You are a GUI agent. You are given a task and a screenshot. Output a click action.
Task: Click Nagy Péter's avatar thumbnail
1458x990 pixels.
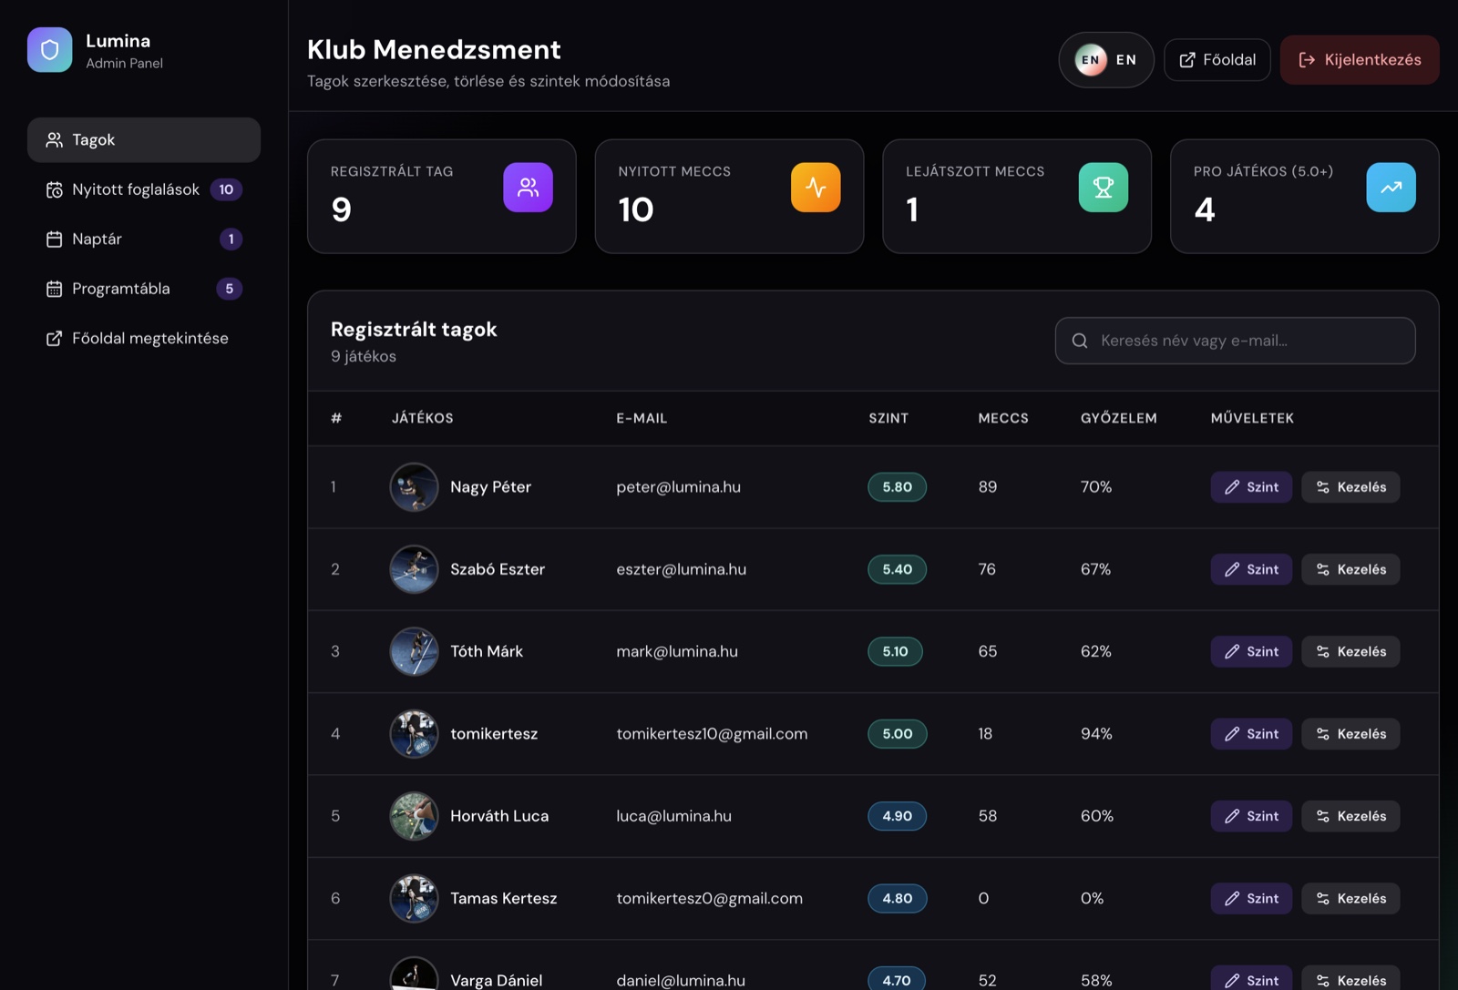(x=414, y=487)
